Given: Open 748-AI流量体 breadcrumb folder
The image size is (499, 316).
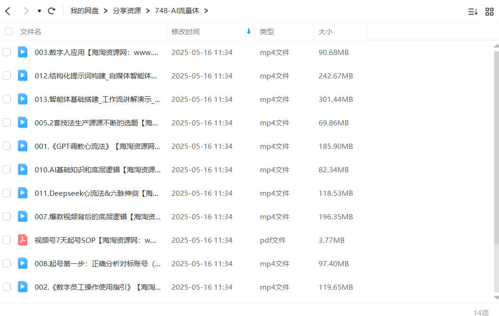Looking at the screenshot, I should tap(177, 11).
